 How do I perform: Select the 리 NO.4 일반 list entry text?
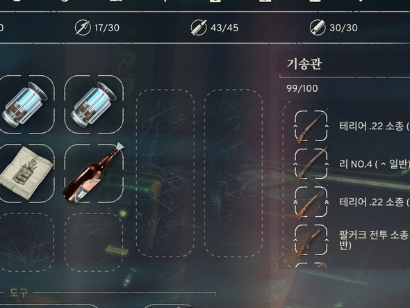[x=375, y=164]
